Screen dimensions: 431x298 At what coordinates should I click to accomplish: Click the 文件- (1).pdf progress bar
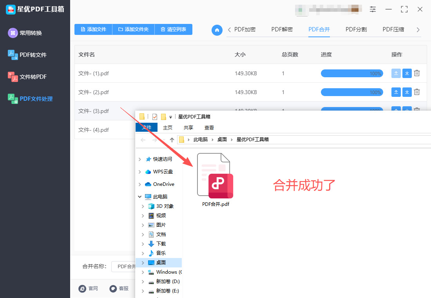[352, 73]
